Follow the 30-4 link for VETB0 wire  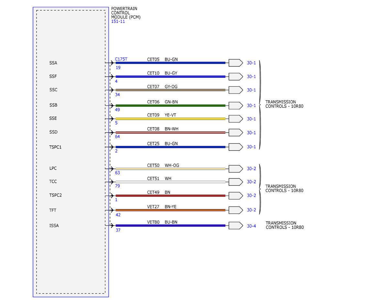click(251, 226)
